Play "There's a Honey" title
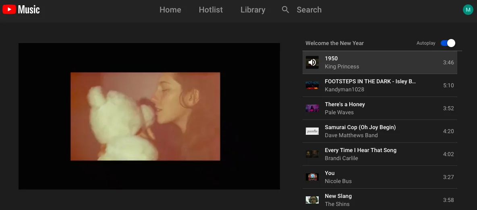Image resolution: width=477 pixels, height=210 pixels. click(345, 104)
